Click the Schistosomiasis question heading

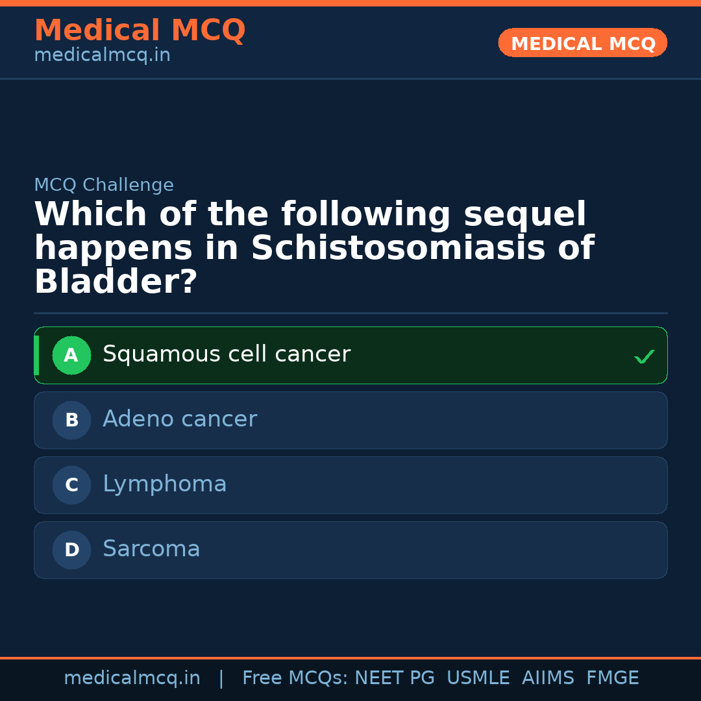click(x=314, y=249)
